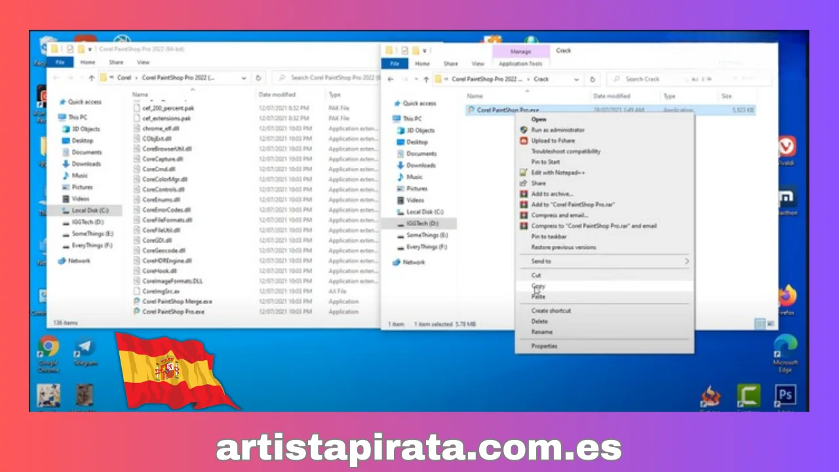Expand the Send to submenu
The image size is (839, 472).
604,261
